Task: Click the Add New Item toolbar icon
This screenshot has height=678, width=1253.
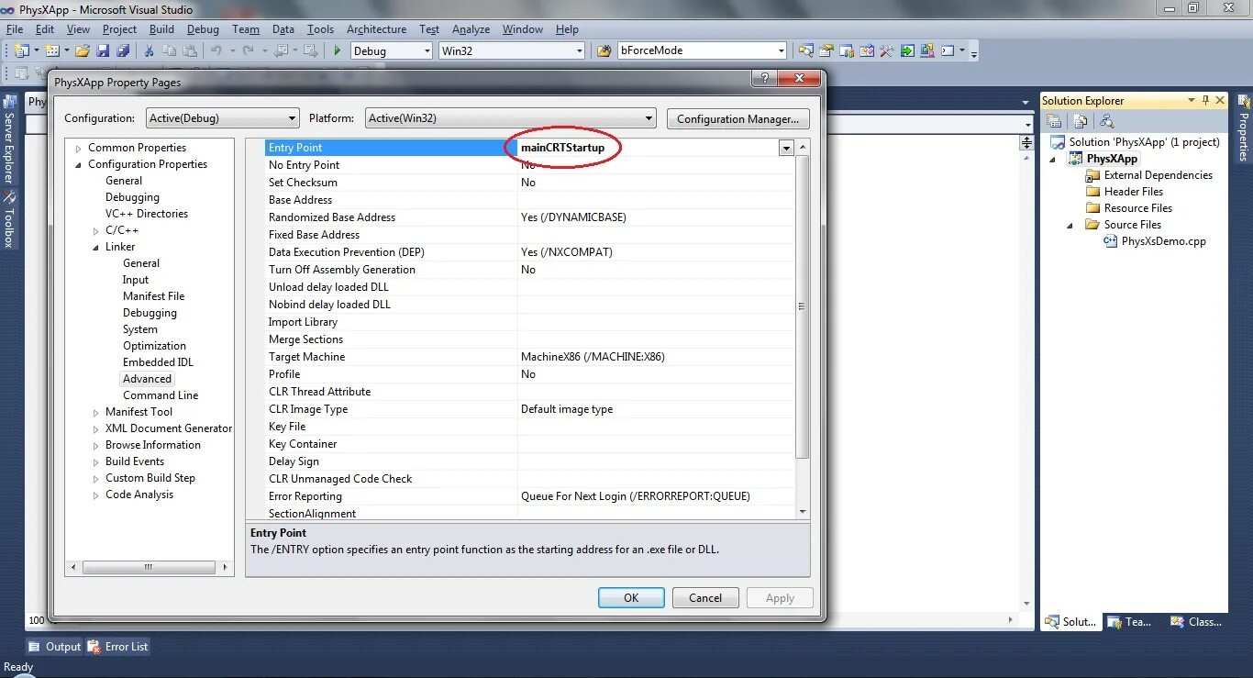Action: (x=51, y=50)
